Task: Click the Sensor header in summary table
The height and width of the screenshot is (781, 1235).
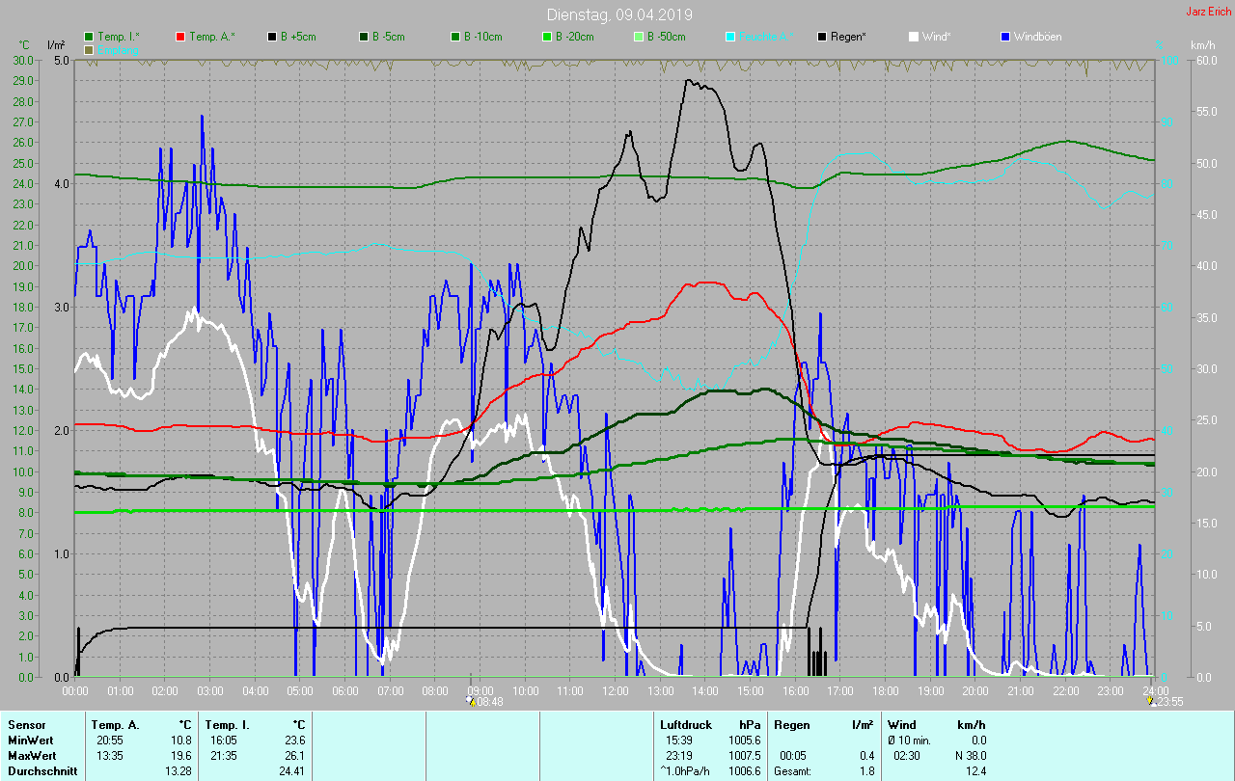Action: [x=26, y=725]
